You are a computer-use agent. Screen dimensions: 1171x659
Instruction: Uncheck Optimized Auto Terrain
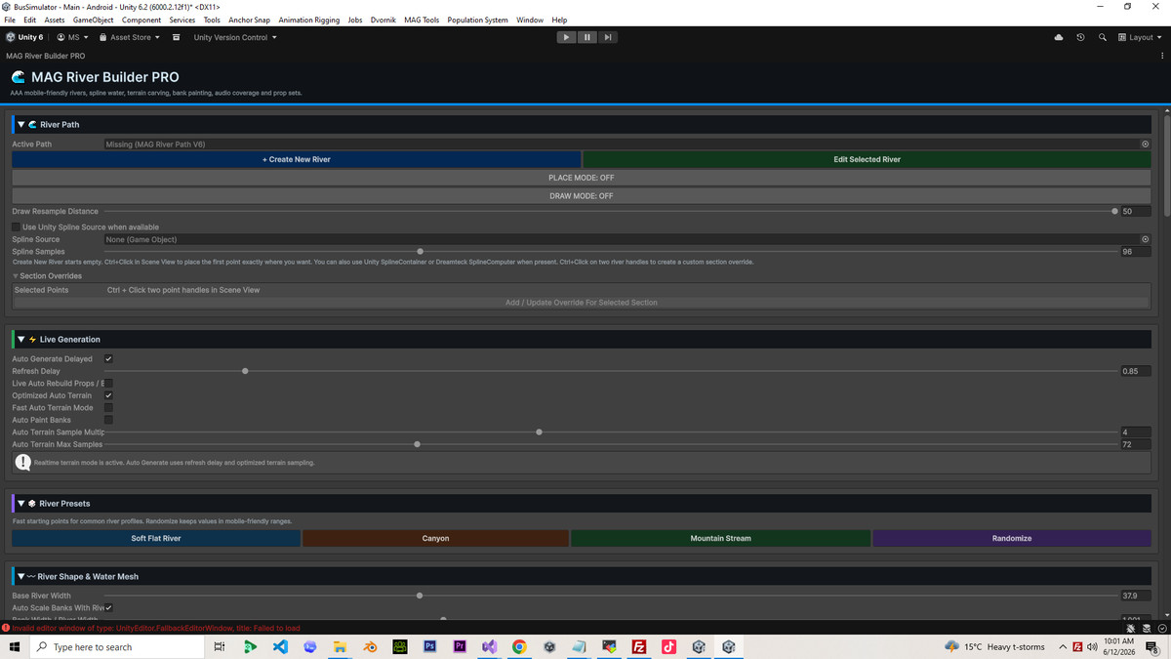coord(108,395)
